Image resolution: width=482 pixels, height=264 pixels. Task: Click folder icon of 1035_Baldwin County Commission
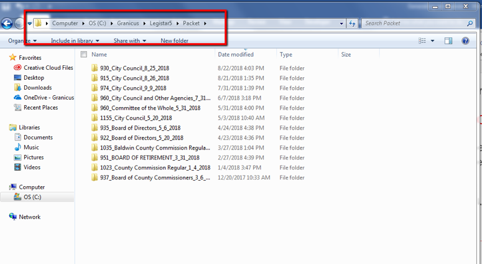(x=95, y=148)
